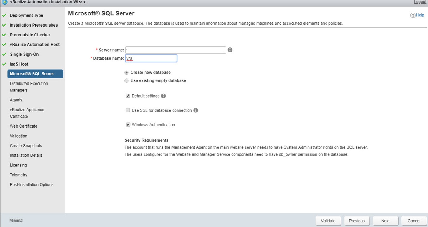Screen dimensions: 428x227
Task: Open Distributed Execution Managers step
Action: [x=29, y=87]
